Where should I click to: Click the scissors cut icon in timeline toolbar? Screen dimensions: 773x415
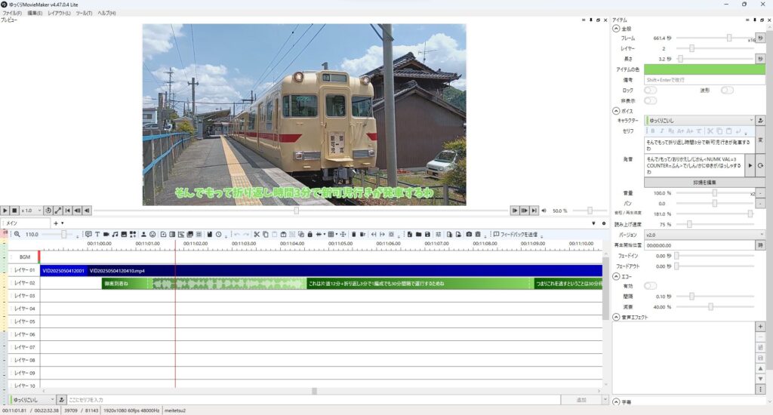257,235
